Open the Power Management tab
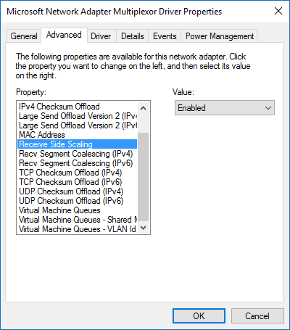 pyautogui.click(x=220, y=36)
